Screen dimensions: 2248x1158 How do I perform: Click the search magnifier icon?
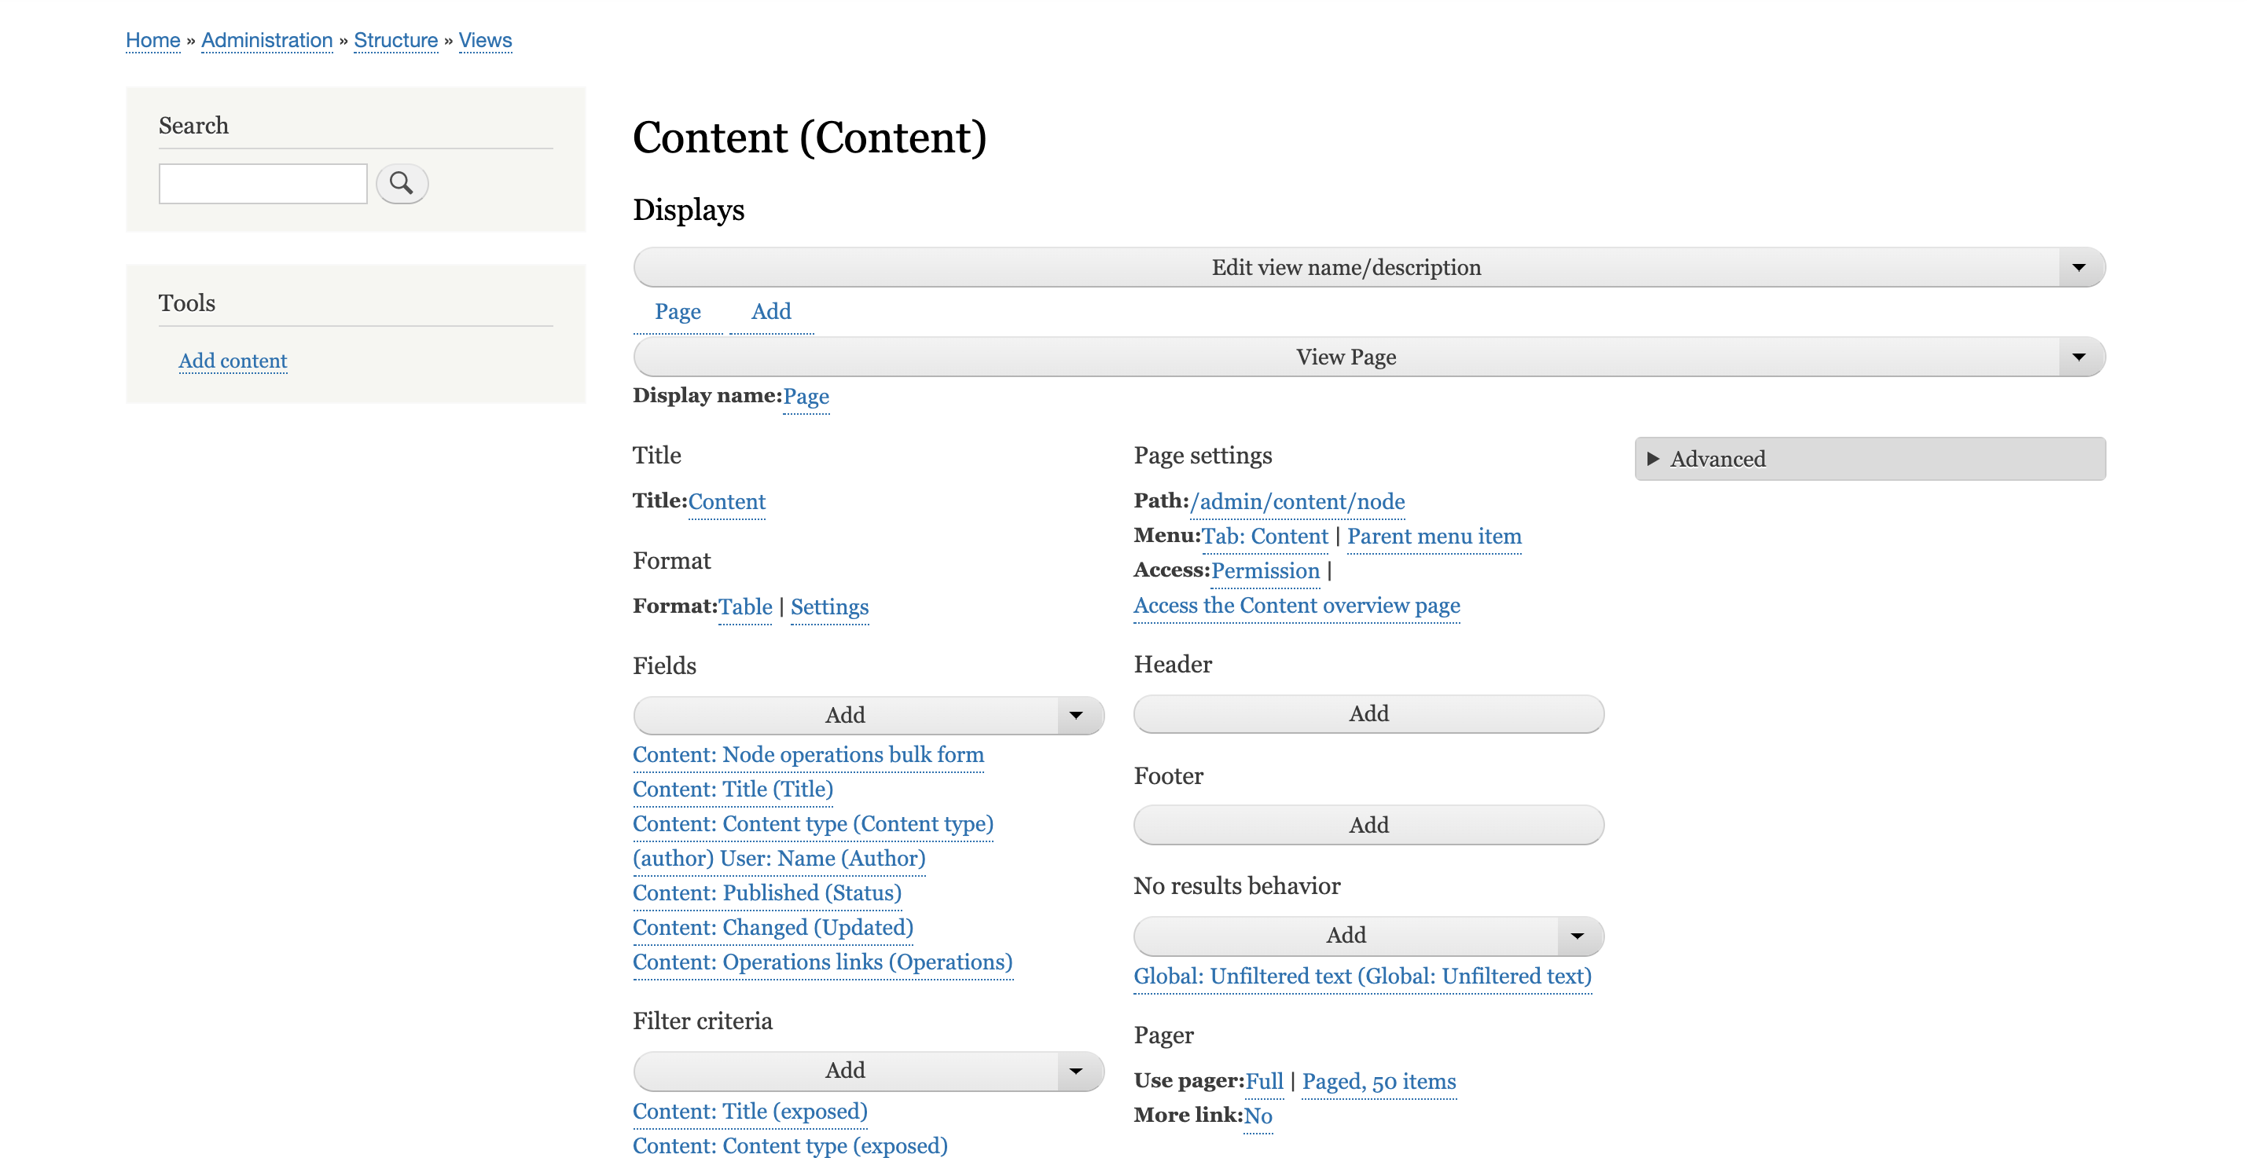coord(402,183)
